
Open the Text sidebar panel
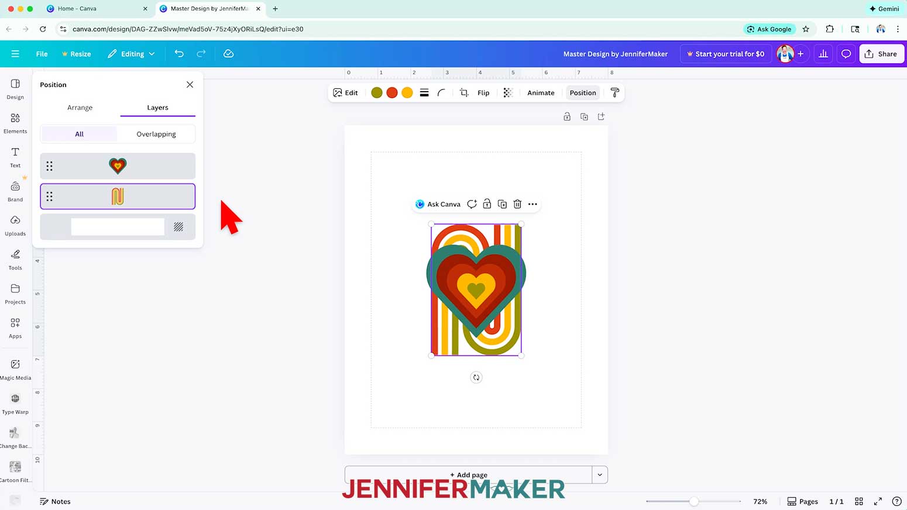(x=15, y=157)
